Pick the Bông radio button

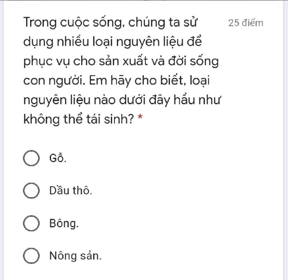click(31, 223)
